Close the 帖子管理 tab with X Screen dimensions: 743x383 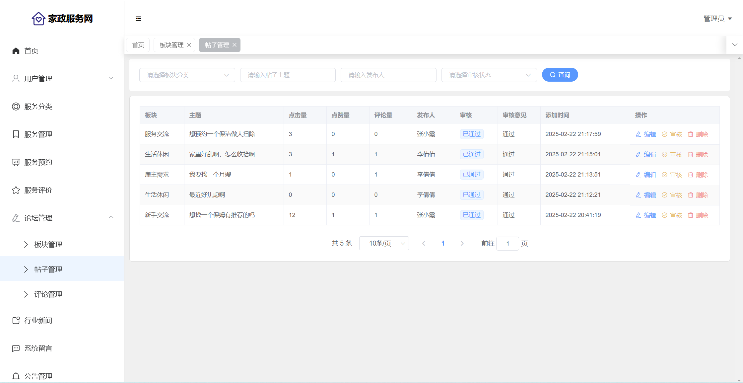[x=235, y=45]
